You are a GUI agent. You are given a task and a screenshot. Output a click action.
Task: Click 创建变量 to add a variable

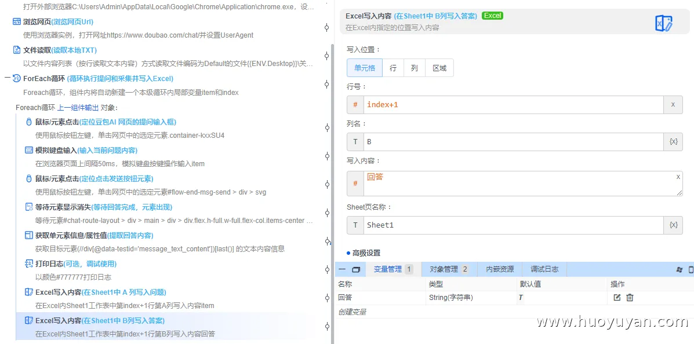coord(353,312)
